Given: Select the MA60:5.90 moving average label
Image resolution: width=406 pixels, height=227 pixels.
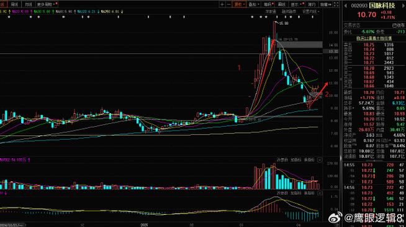Looking at the screenshot, I should click(x=64, y=12).
